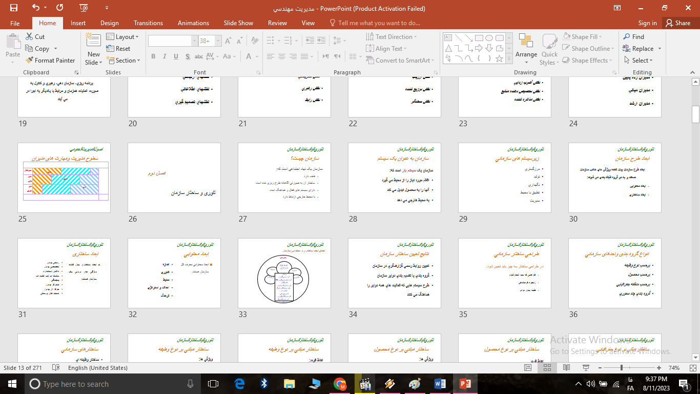700x394 pixels.
Task: Toggle Italic formatting
Action: tap(164, 56)
